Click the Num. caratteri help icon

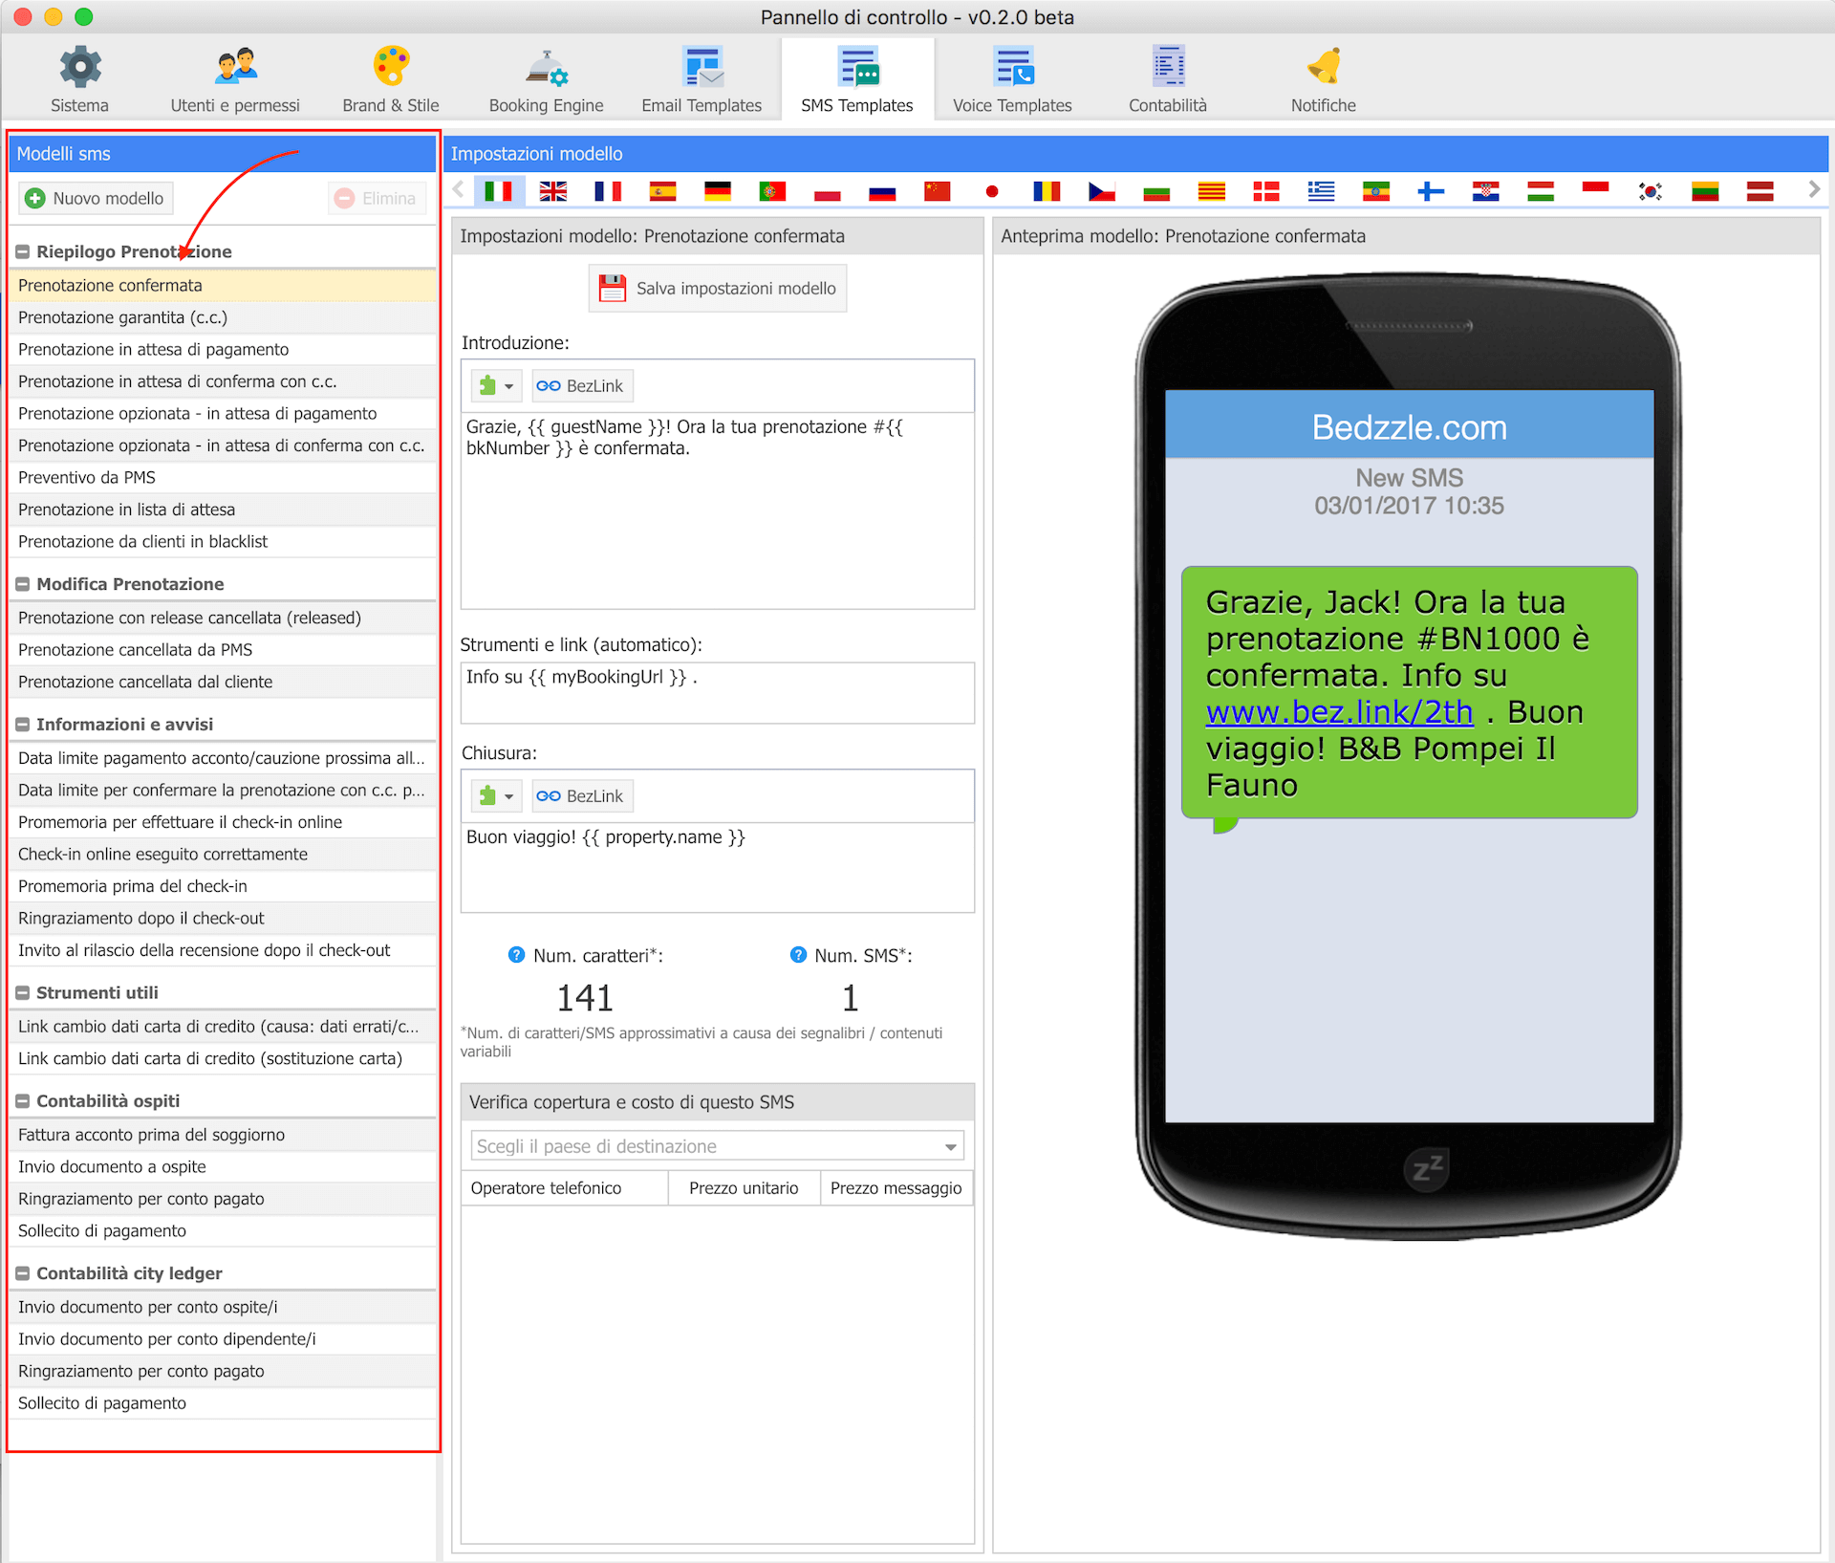[x=516, y=955]
